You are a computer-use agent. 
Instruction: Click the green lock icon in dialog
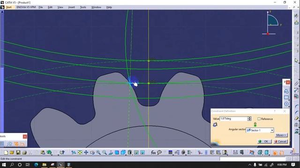255,125
